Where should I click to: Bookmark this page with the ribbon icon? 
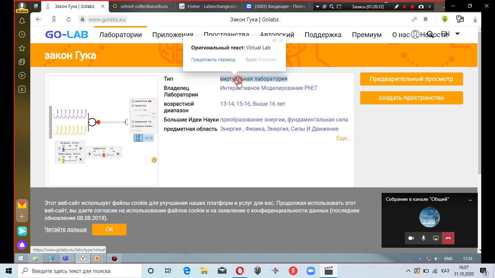[426, 20]
